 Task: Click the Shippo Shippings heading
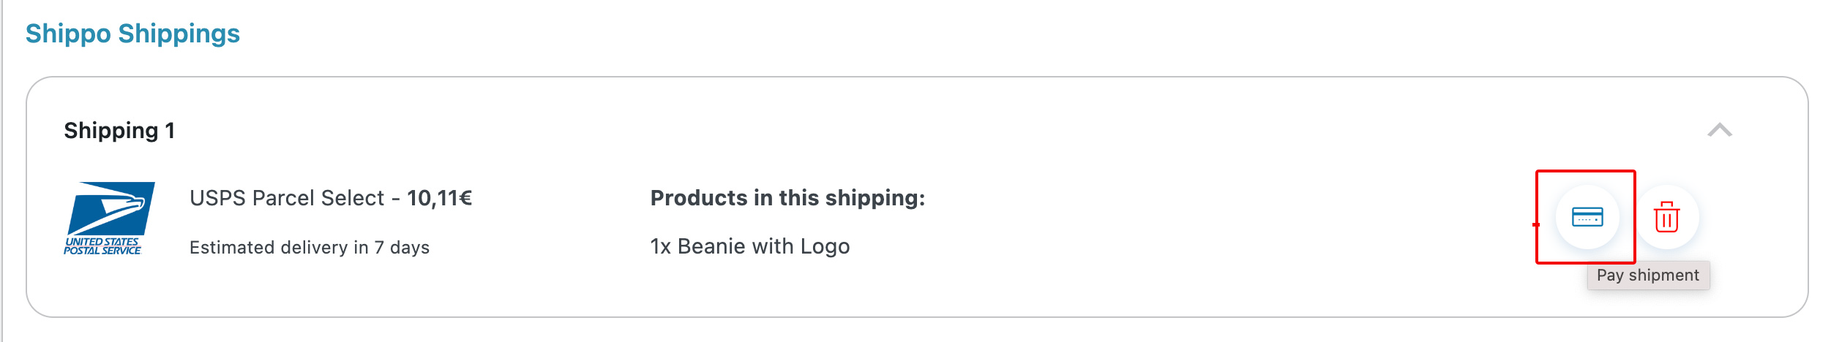click(132, 34)
